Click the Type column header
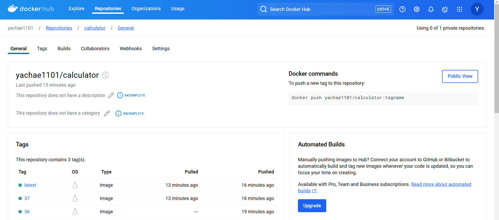Screen dimensions: 499x220 click(106, 172)
